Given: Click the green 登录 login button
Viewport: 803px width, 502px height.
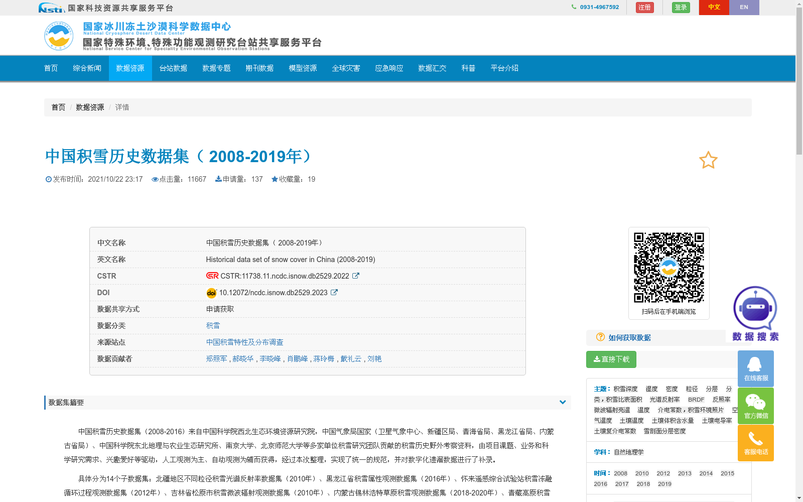Looking at the screenshot, I should (681, 8).
